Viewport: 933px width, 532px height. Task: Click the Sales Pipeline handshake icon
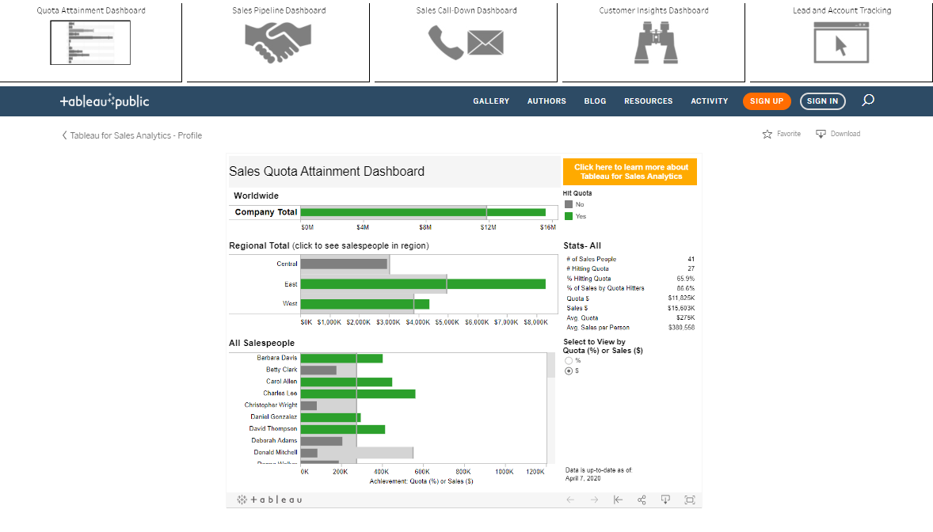pos(278,42)
